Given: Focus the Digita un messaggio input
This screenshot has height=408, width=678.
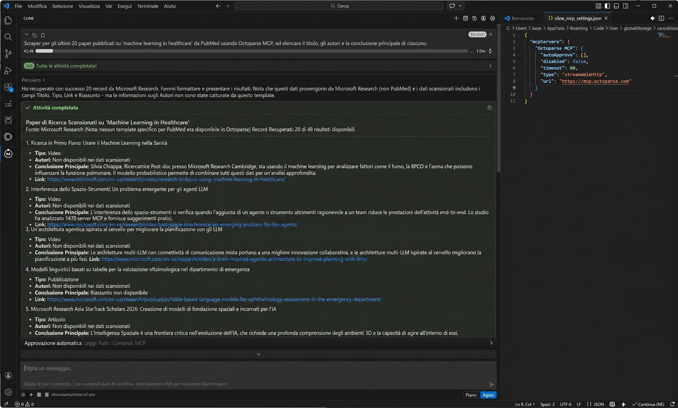Looking at the screenshot, I should (258, 369).
